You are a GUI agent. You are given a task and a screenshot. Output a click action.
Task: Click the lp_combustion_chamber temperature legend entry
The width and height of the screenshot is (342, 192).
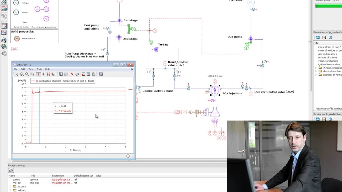click(63, 81)
